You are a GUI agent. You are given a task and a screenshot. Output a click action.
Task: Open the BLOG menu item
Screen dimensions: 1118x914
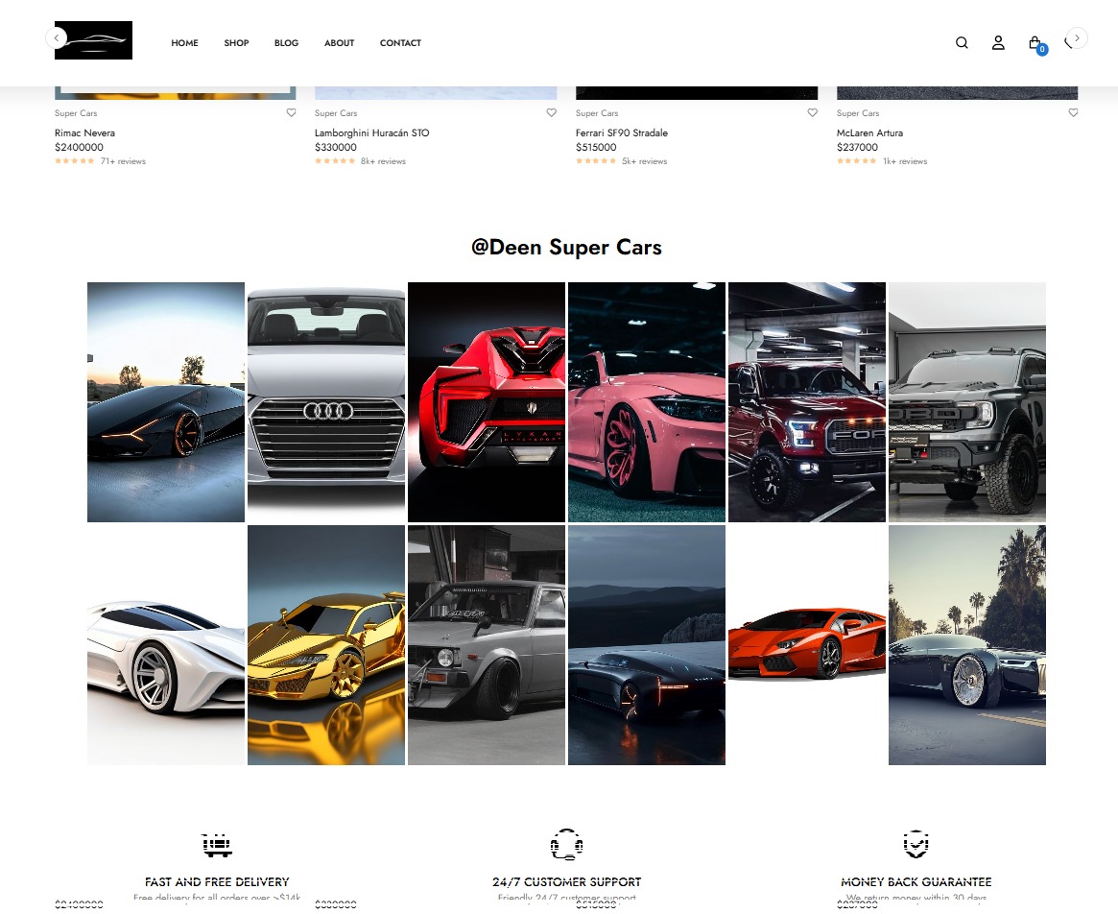pyautogui.click(x=286, y=43)
